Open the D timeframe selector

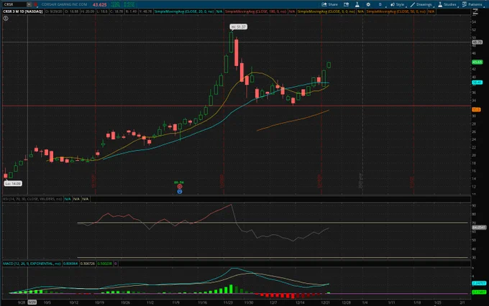380,4
